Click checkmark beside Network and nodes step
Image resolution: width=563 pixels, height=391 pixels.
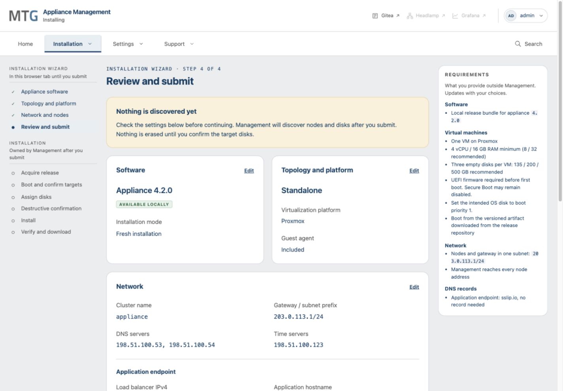pos(13,115)
